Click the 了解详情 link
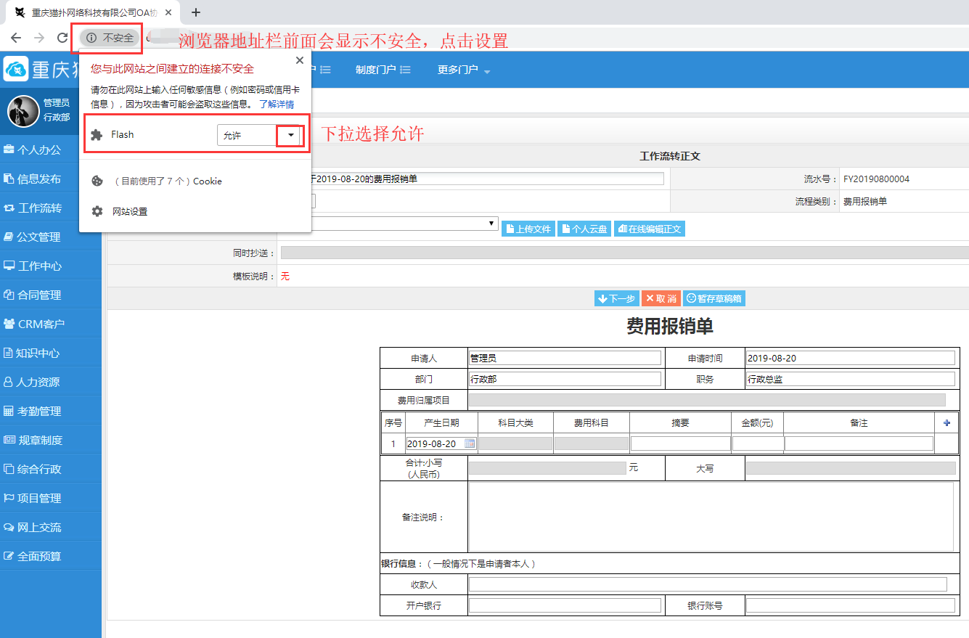969x638 pixels. 277,105
